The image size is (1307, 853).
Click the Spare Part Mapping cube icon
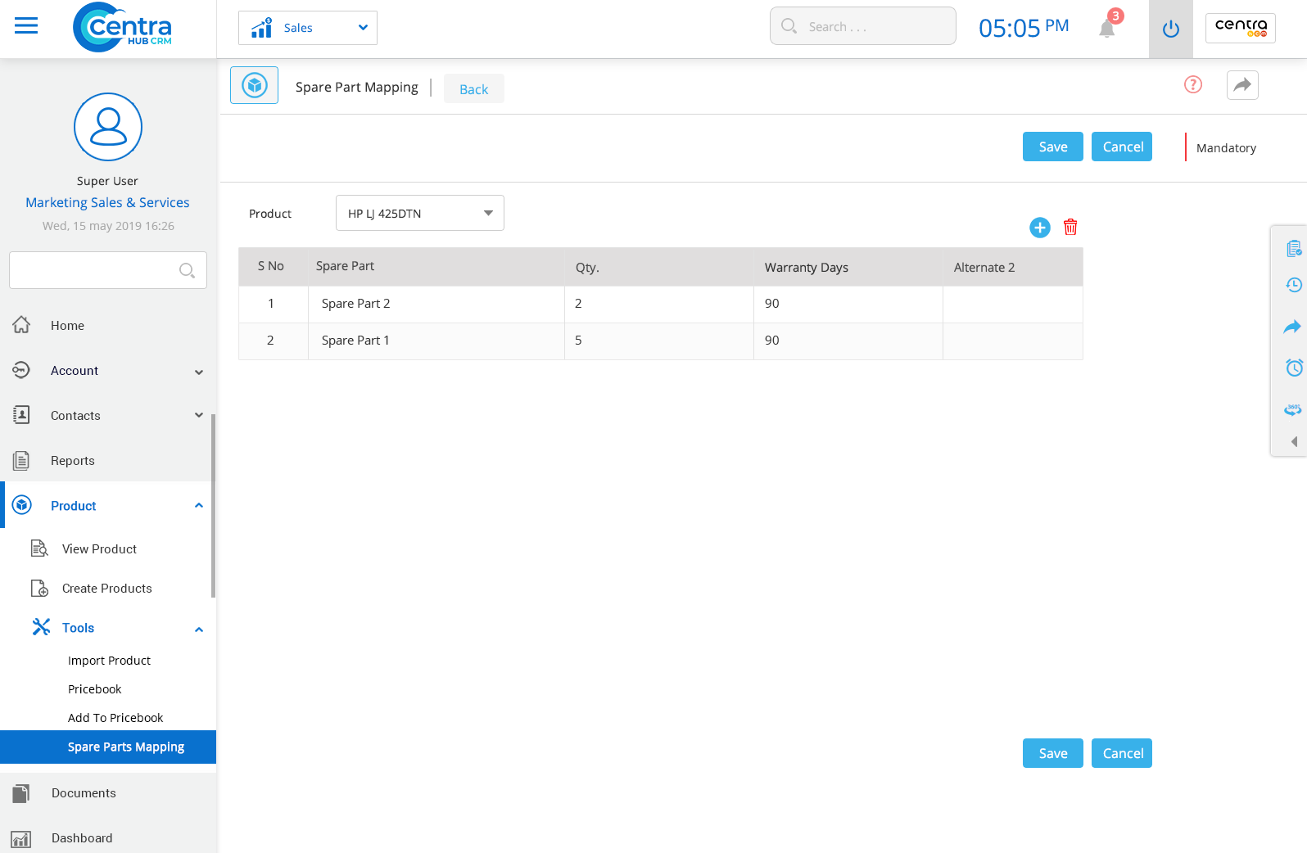point(255,85)
